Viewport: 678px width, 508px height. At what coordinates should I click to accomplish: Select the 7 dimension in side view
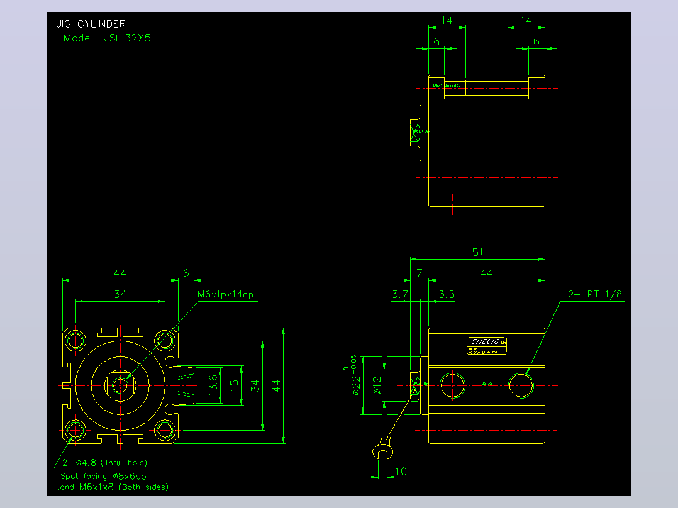tap(420, 273)
